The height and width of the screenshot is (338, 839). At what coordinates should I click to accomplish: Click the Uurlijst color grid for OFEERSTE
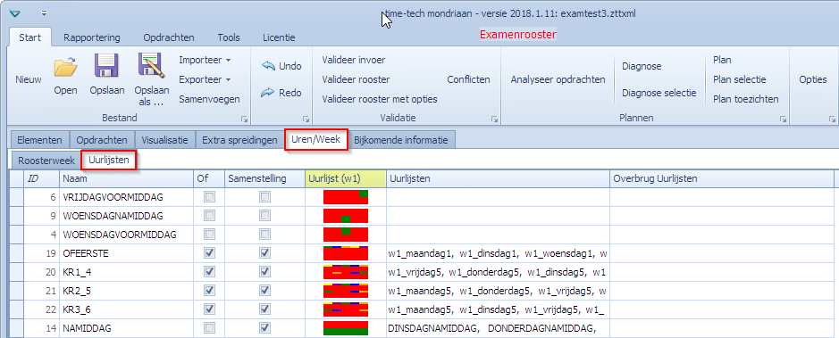click(x=346, y=253)
